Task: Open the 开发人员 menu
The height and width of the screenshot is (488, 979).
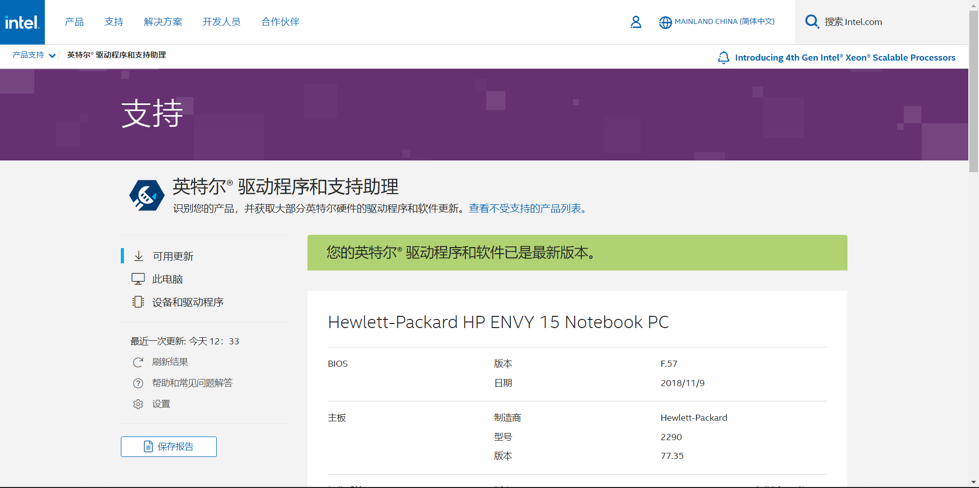Action: pyautogui.click(x=221, y=22)
